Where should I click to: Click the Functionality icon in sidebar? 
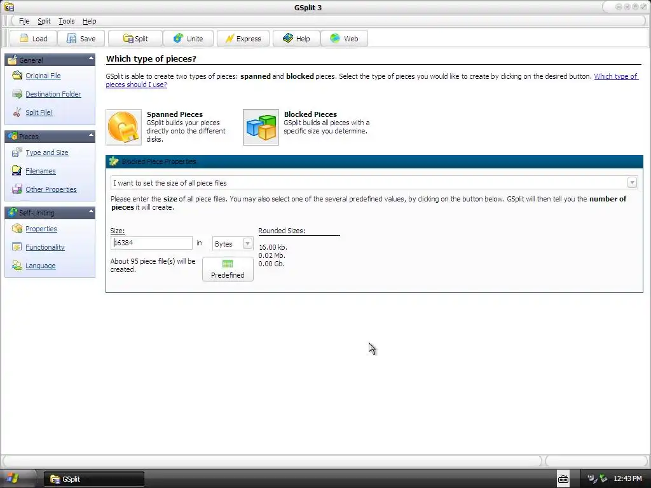(x=17, y=247)
